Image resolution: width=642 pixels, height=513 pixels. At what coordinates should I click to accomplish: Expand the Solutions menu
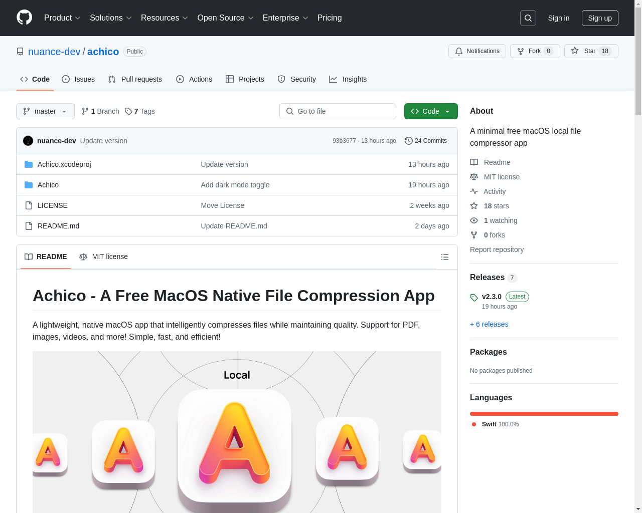pyautogui.click(x=111, y=18)
